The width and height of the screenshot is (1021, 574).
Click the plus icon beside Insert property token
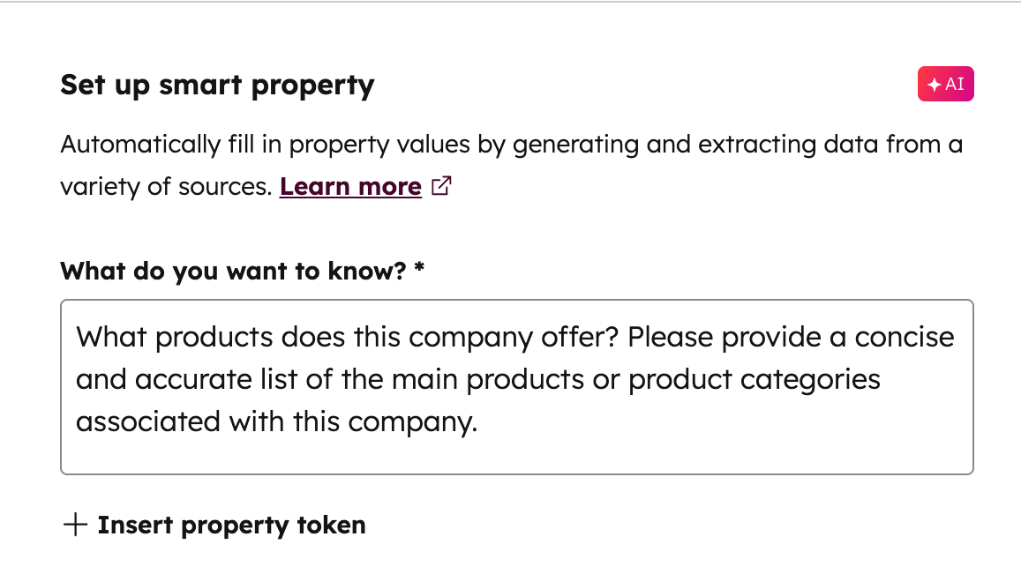[73, 525]
